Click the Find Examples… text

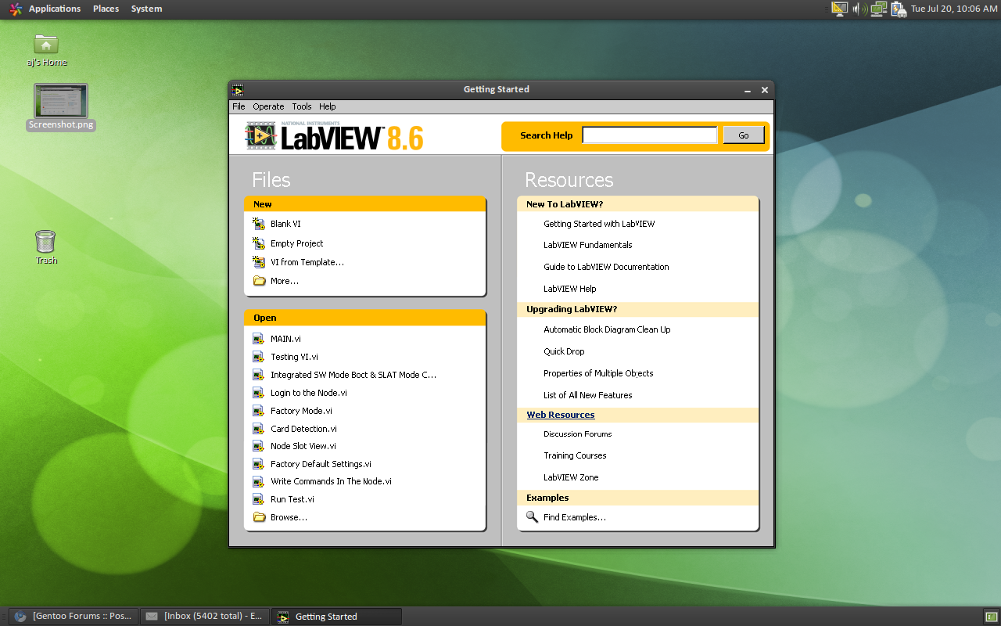pos(575,517)
